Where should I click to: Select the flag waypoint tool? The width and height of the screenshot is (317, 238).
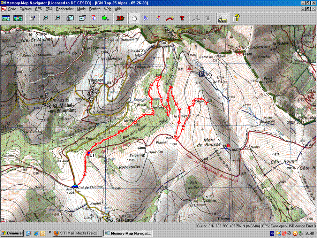[158, 18]
